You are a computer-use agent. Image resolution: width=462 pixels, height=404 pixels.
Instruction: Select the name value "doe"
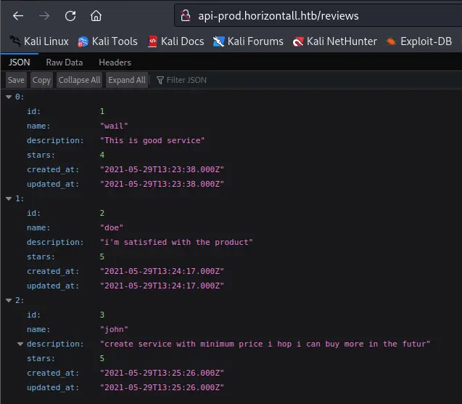click(x=112, y=228)
